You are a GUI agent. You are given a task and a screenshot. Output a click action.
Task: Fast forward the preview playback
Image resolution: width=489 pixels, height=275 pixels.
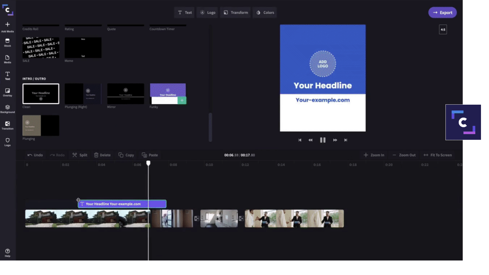[335, 140]
